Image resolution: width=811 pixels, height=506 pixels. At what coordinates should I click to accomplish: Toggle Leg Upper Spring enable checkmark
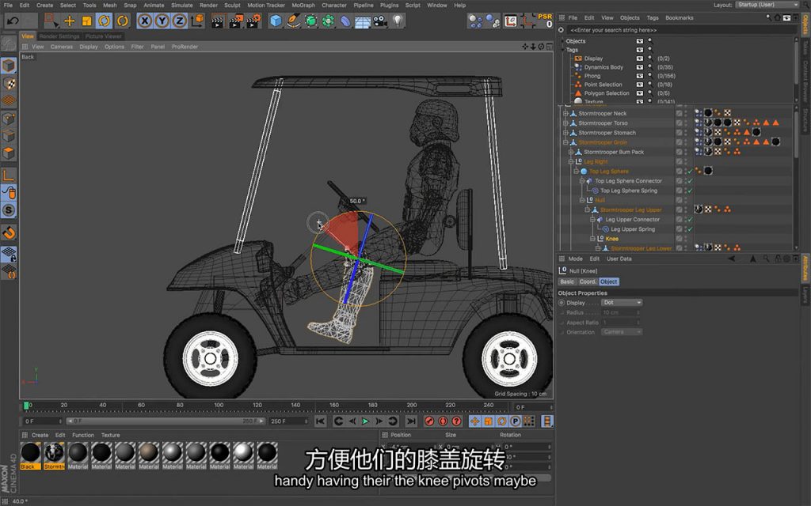click(690, 229)
